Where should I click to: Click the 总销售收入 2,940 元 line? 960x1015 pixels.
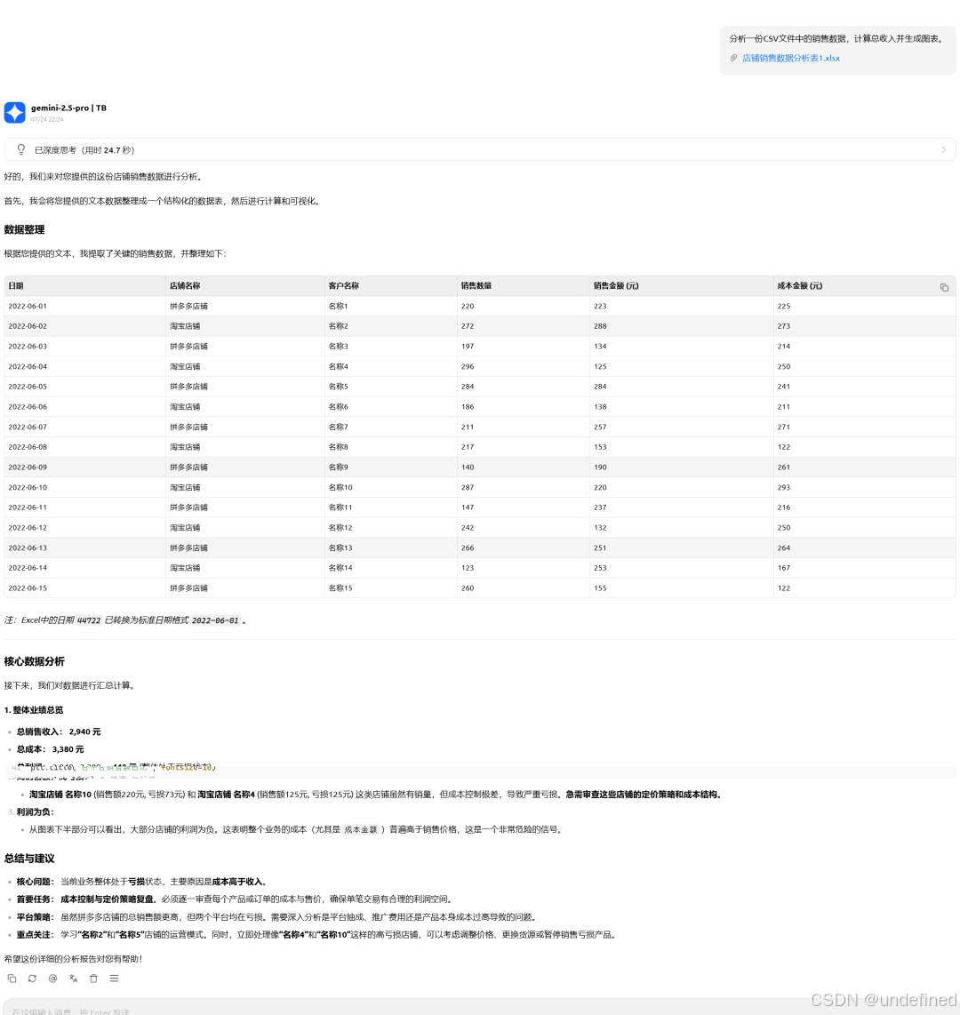[59, 731]
